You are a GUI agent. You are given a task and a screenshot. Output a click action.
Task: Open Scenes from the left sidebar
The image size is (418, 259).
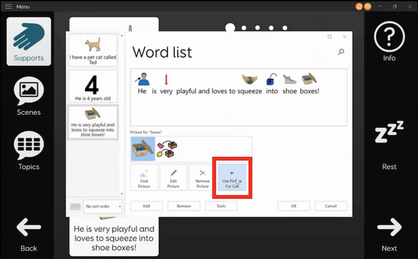point(29,96)
